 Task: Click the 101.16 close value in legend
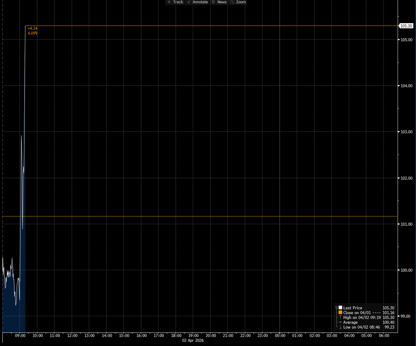point(388,312)
